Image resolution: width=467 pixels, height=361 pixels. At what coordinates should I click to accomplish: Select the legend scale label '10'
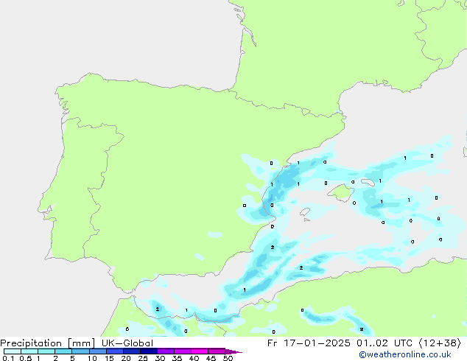[x=92, y=358]
